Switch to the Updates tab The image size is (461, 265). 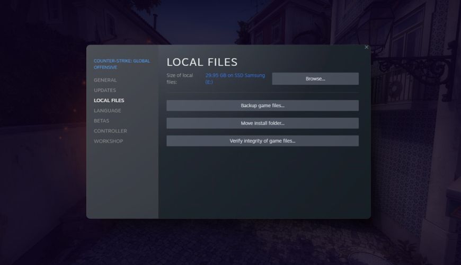pyautogui.click(x=105, y=90)
